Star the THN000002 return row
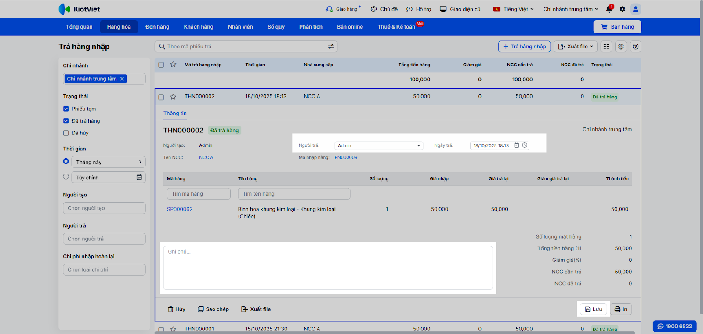 tap(173, 97)
